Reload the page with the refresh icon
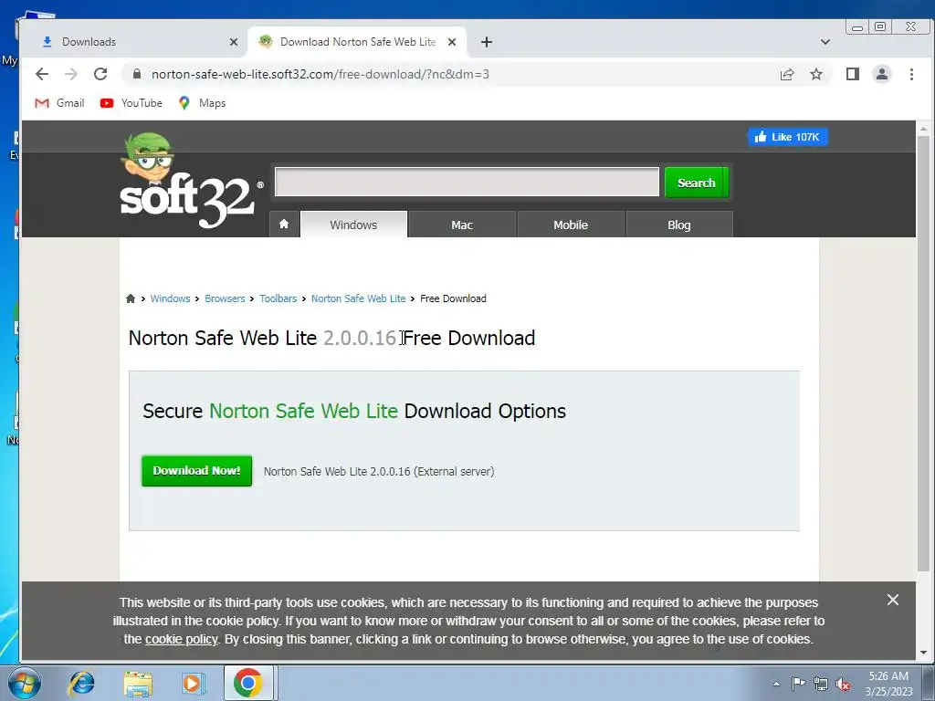 [100, 74]
